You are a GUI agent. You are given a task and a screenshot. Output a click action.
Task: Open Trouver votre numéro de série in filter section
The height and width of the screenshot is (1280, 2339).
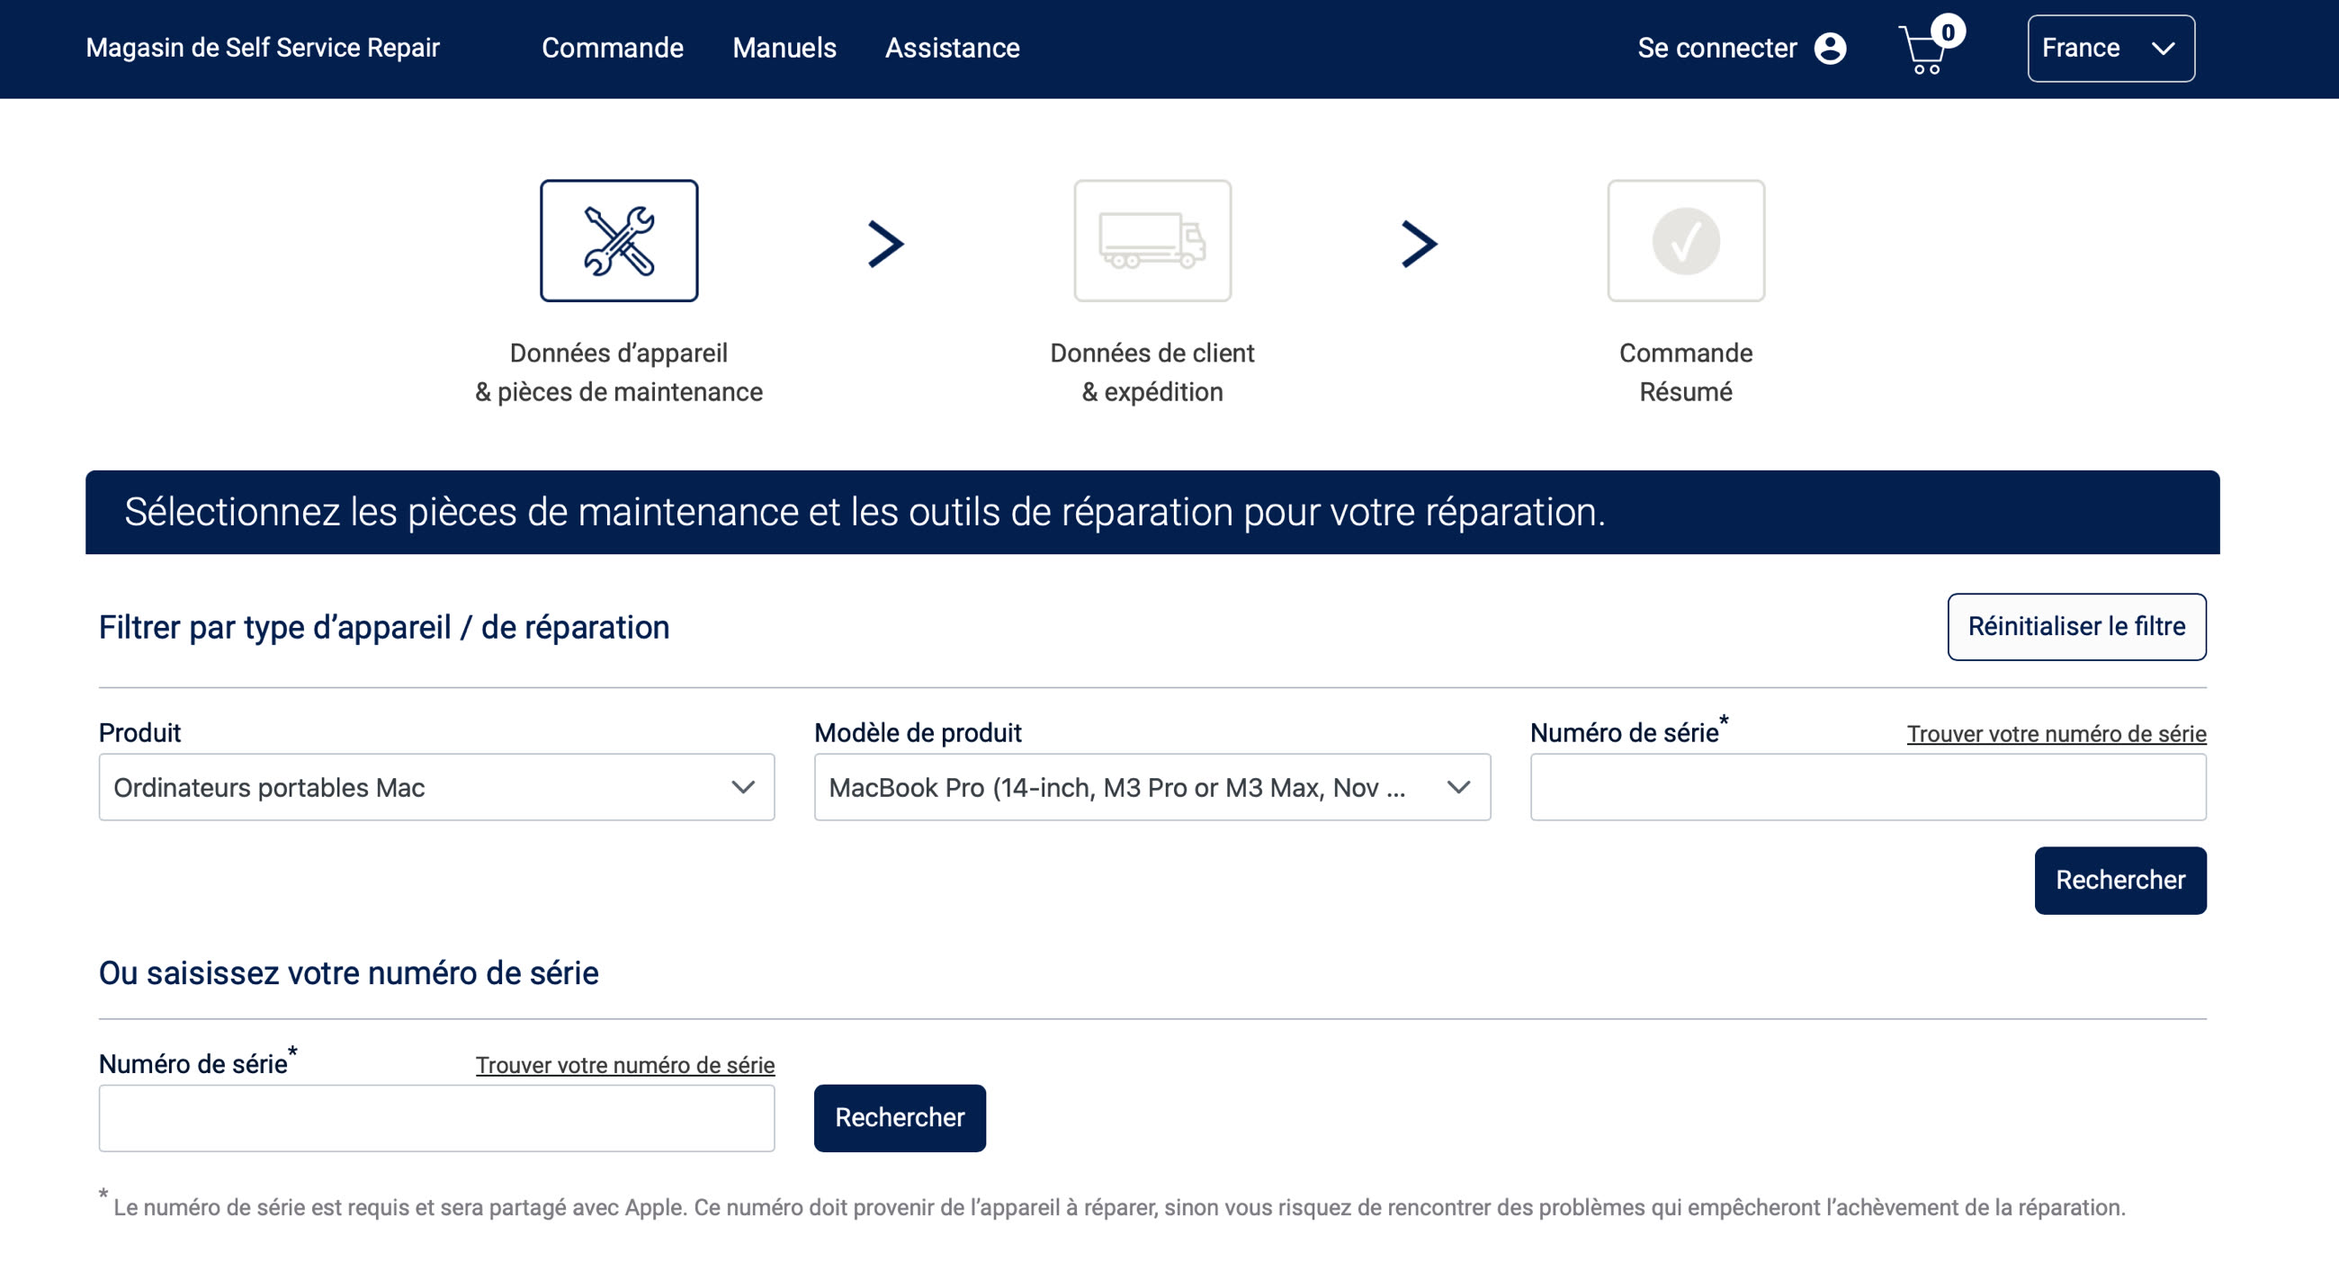(x=2057, y=733)
